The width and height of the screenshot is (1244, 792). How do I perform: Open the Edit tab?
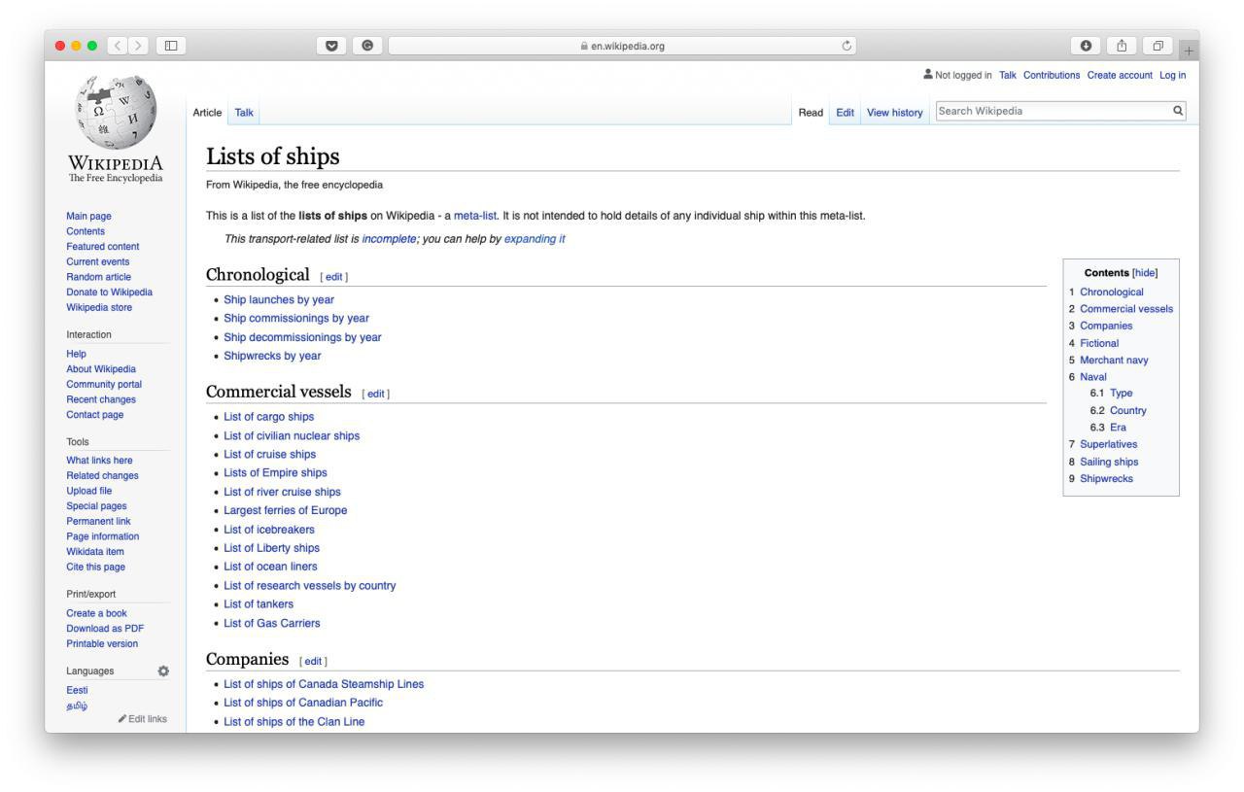pyautogui.click(x=846, y=113)
